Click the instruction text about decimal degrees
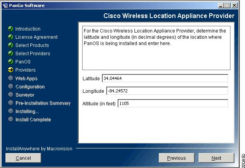 point(155,37)
